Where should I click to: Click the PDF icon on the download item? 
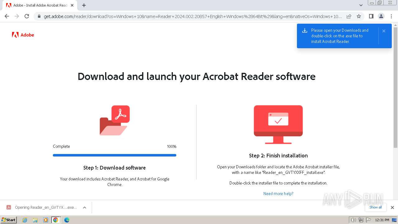[9, 208]
